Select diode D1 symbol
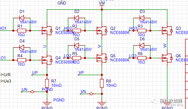Viewport: 188px width, 109px height. (22, 18)
